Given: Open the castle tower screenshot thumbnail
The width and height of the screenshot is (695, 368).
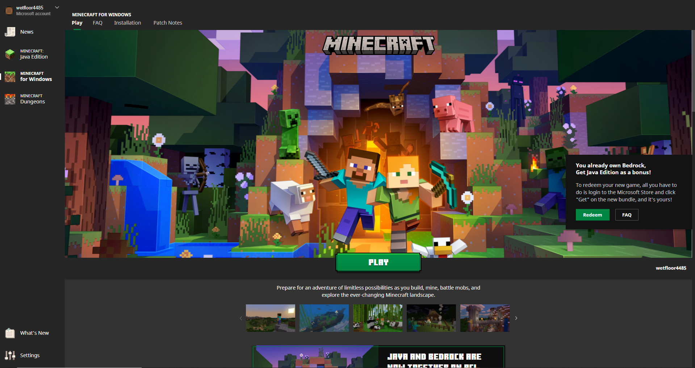Looking at the screenshot, I should 485,318.
